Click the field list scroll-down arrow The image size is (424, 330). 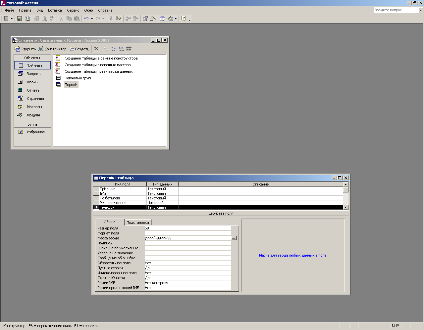346,207
